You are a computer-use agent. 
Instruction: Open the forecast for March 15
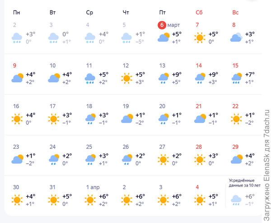[235, 66]
